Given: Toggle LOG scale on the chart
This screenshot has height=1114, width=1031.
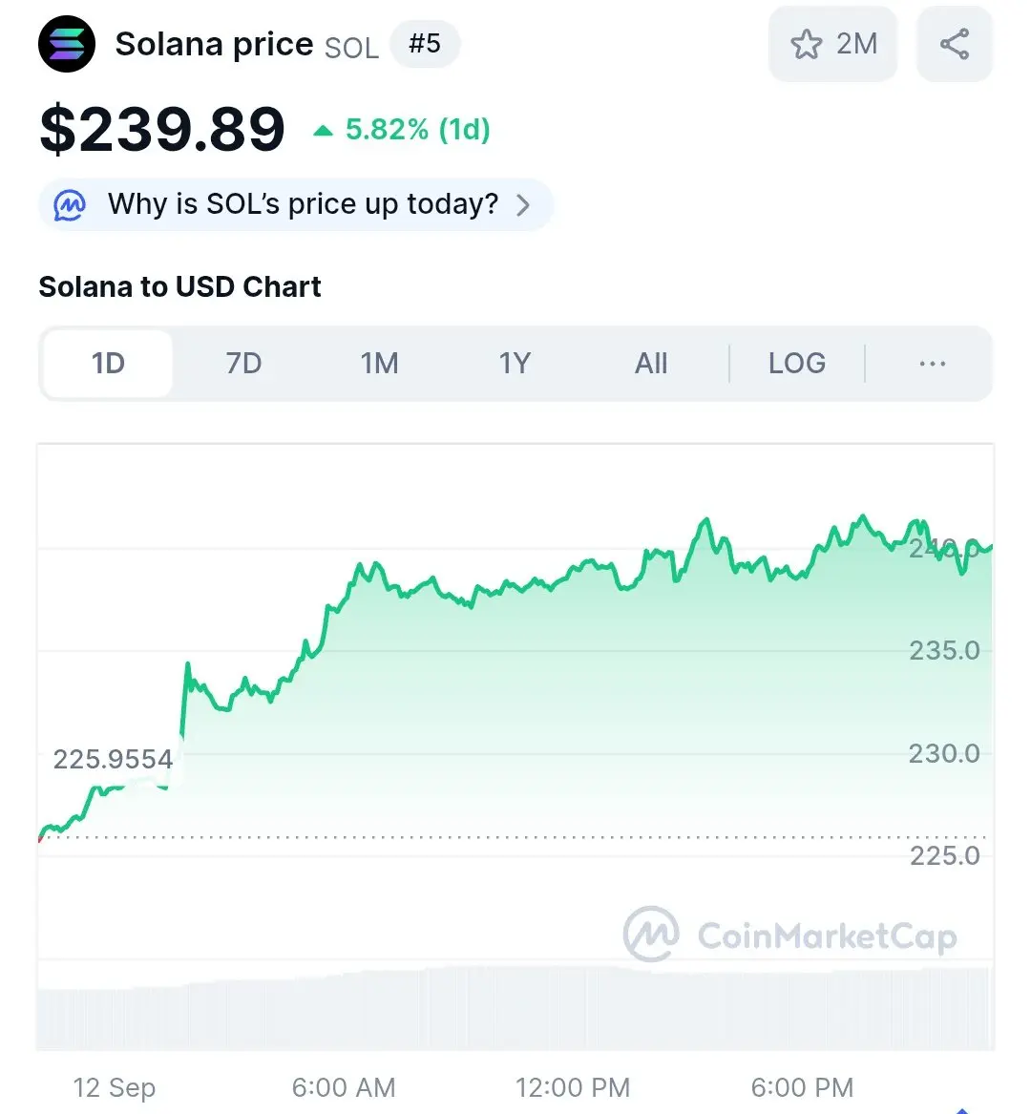Looking at the screenshot, I should [797, 364].
